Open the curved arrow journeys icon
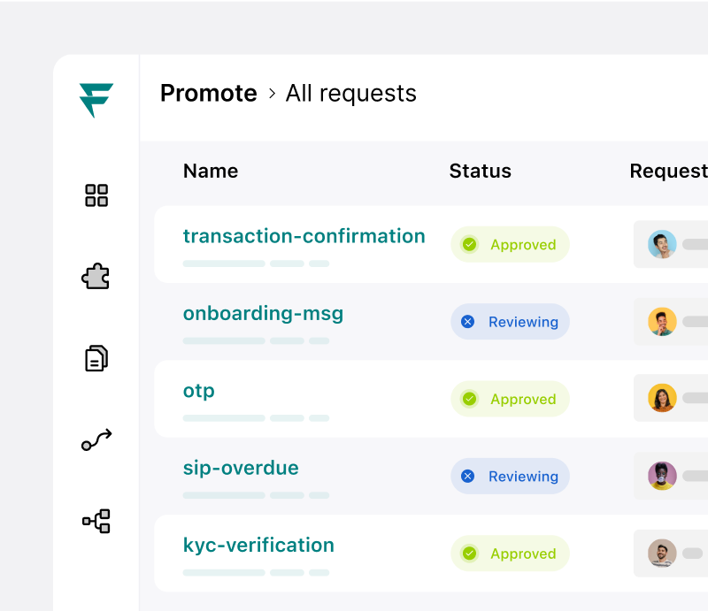The image size is (708, 611). click(96, 439)
